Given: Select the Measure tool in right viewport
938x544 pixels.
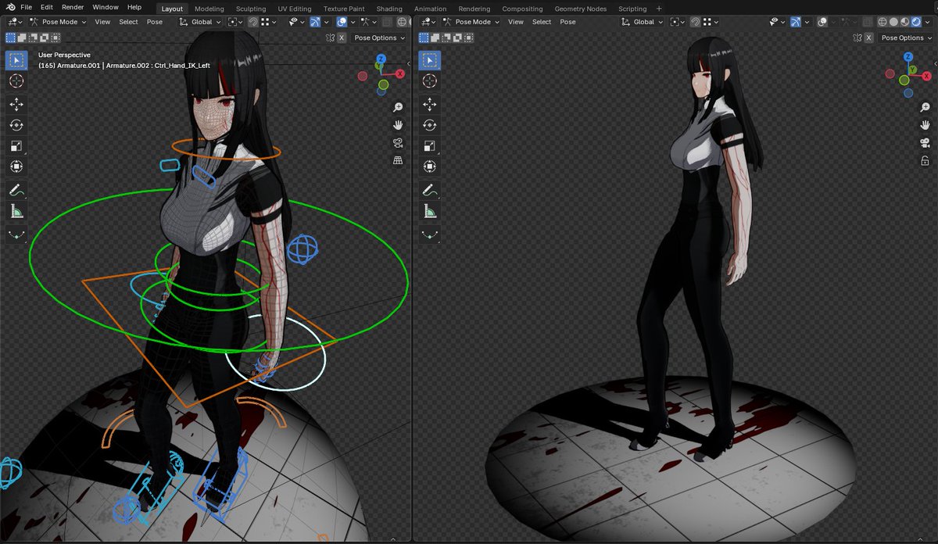Looking at the screenshot, I should (x=429, y=210).
